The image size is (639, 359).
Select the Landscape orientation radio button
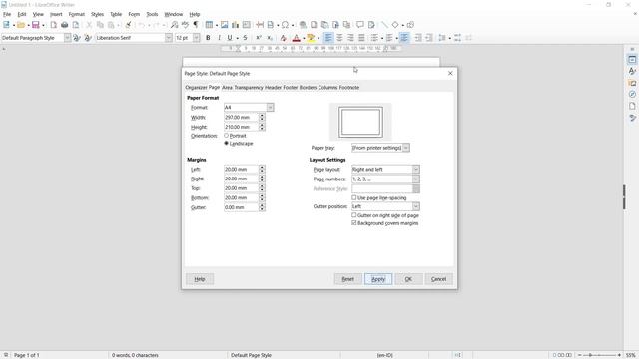point(227,143)
